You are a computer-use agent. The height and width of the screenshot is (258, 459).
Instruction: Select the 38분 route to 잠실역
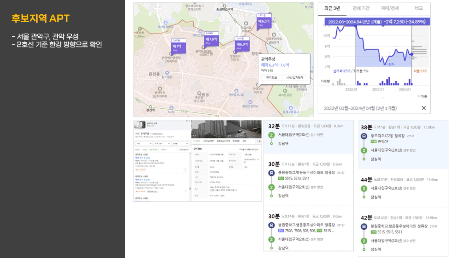403,145
